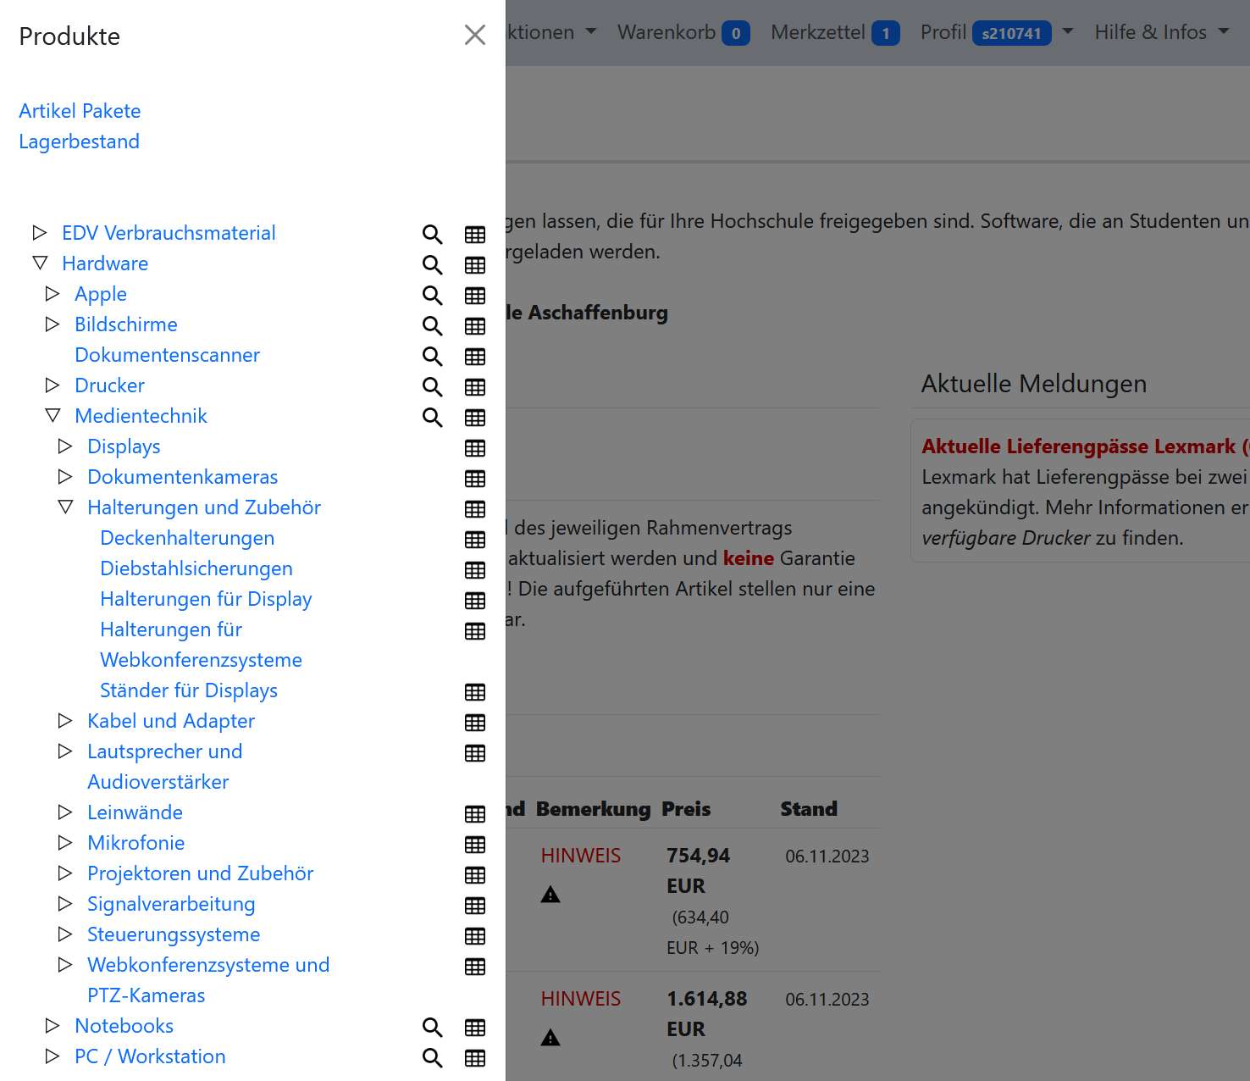This screenshot has height=1081, width=1250.
Task: Show table view for Diebstahlsicherungen
Action: [475, 570]
